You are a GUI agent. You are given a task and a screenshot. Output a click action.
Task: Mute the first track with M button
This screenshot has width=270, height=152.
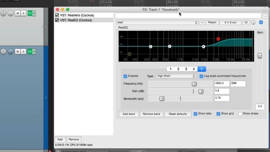pos(18,13)
